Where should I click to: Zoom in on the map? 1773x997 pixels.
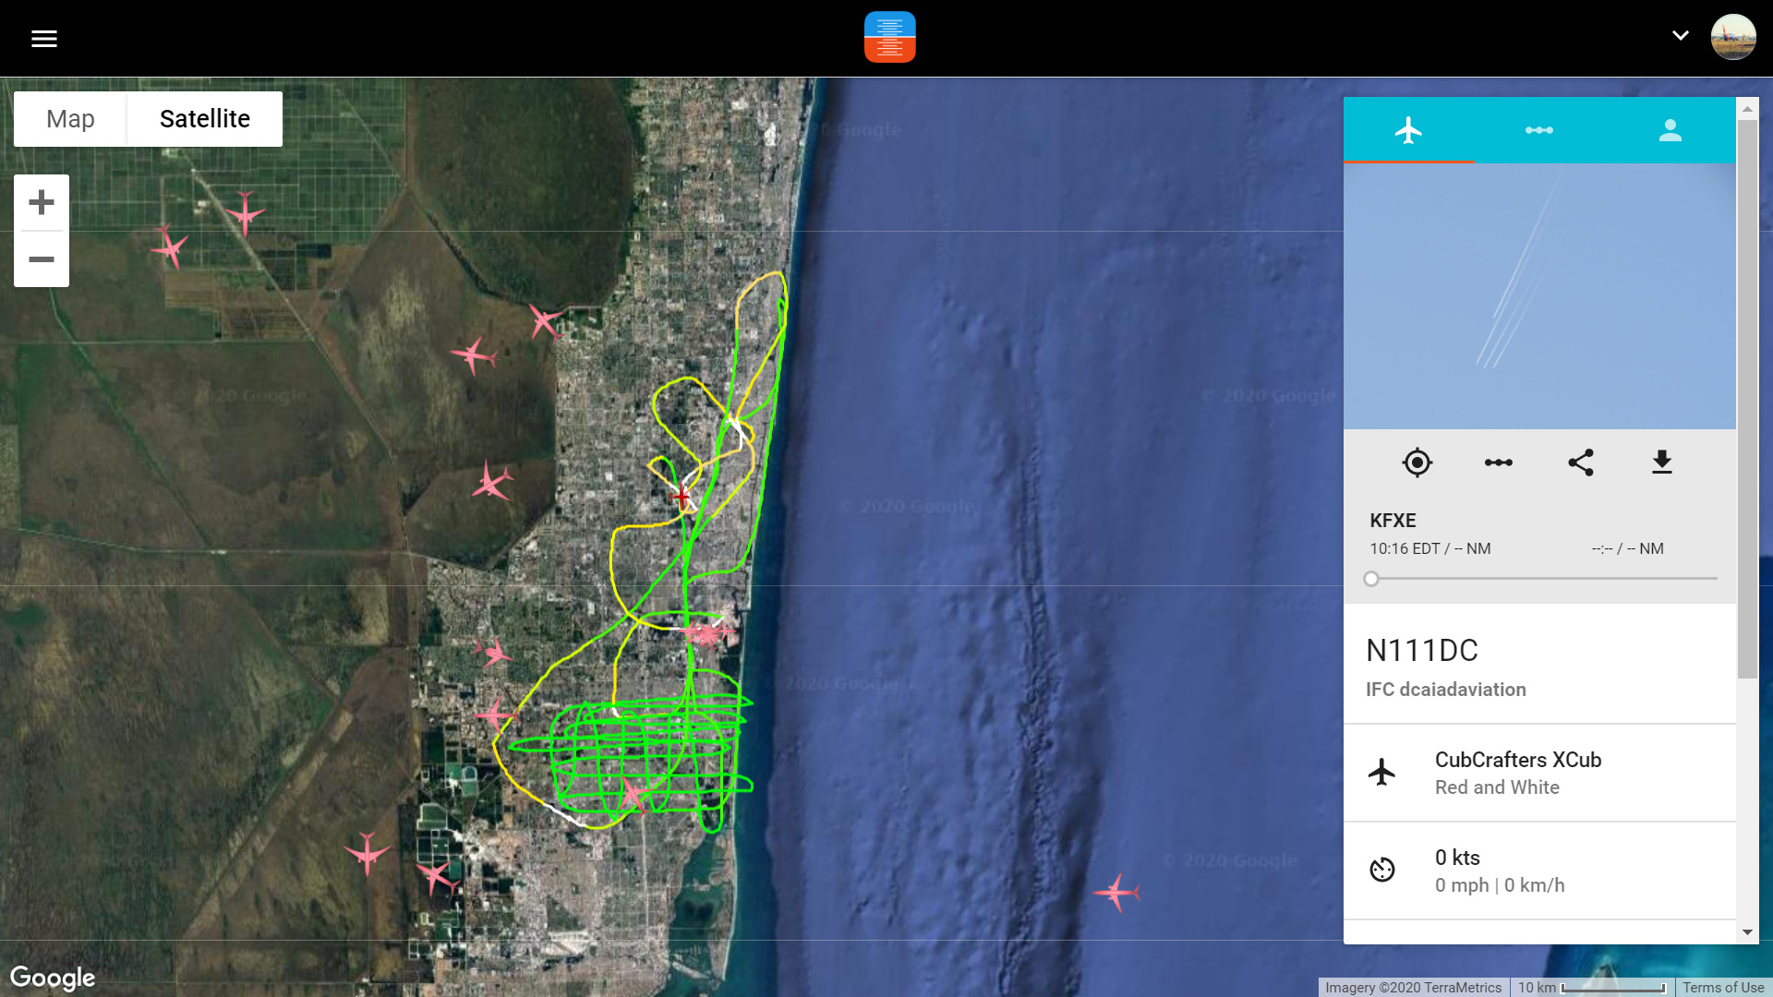click(42, 202)
